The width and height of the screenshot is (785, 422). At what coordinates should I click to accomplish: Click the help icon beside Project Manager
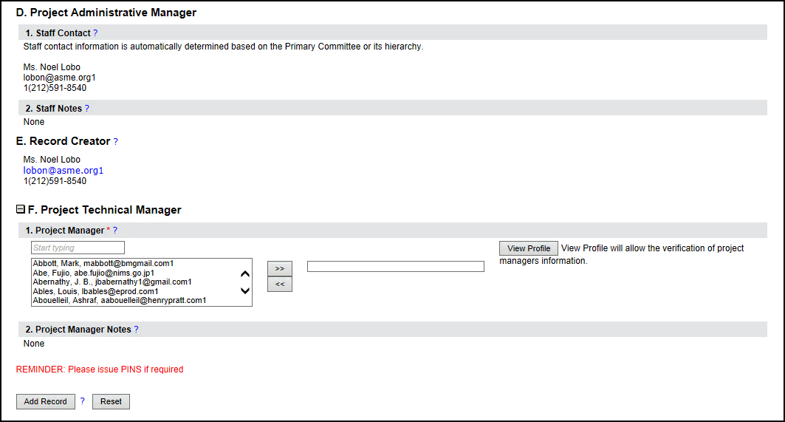point(115,231)
